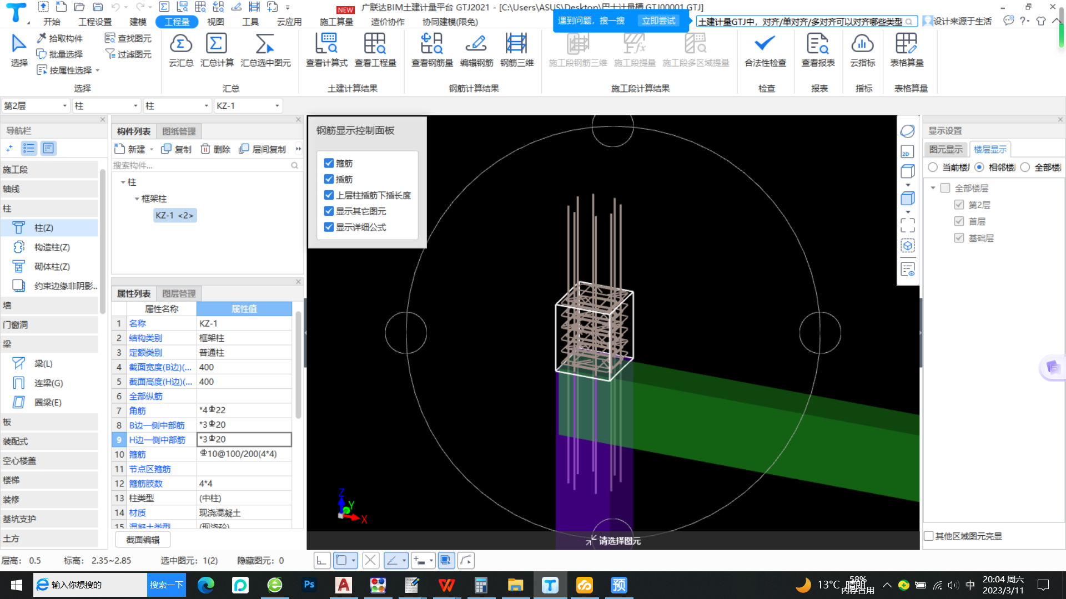Uncheck the 箍筋 checkbox
The image size is (1066, 599).
[x=329, y=163]
